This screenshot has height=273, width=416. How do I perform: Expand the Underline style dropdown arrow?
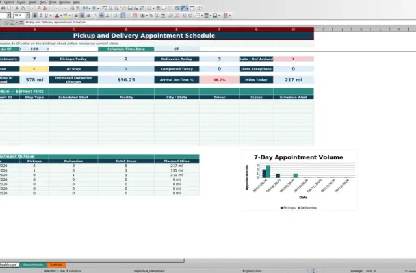pyautogui.click(x=51, y=16)
